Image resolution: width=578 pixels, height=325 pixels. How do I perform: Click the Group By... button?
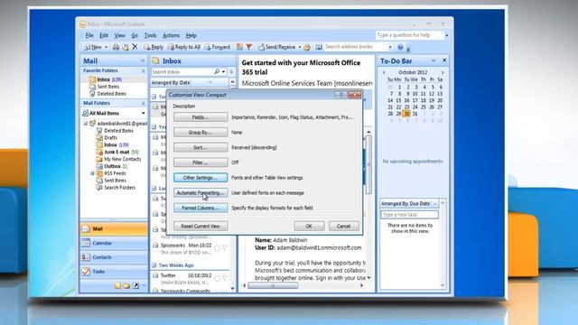(x=200, y=133)
